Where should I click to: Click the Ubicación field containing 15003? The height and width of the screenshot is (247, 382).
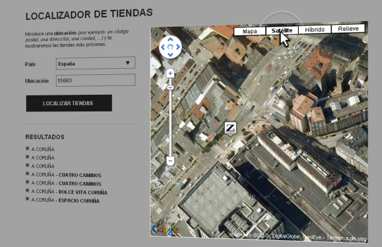[x=96, y=80]
